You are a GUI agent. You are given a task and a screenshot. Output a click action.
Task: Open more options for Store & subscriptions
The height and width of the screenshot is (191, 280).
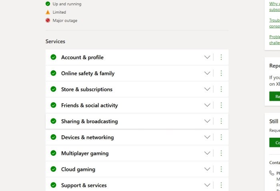coord(221,89)
